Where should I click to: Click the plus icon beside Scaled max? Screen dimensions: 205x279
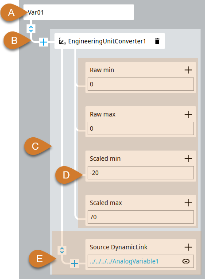click(188, 203)
